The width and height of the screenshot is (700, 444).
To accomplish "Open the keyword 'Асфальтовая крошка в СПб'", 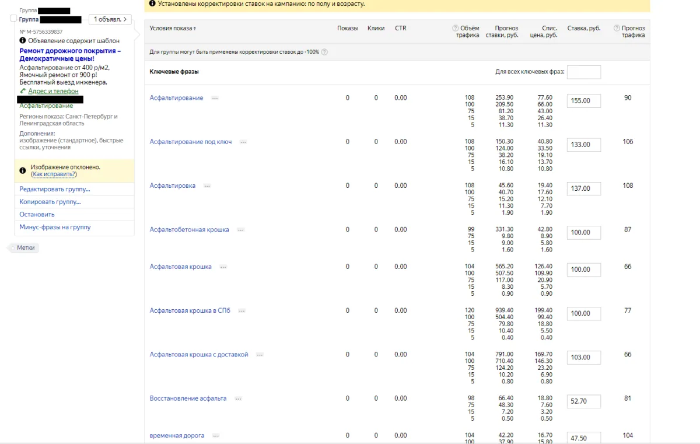I will coord(190,310).
